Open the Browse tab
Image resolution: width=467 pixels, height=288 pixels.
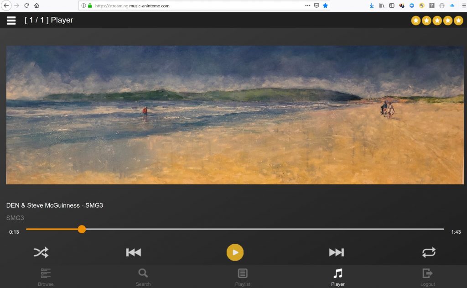coord(46,277)
